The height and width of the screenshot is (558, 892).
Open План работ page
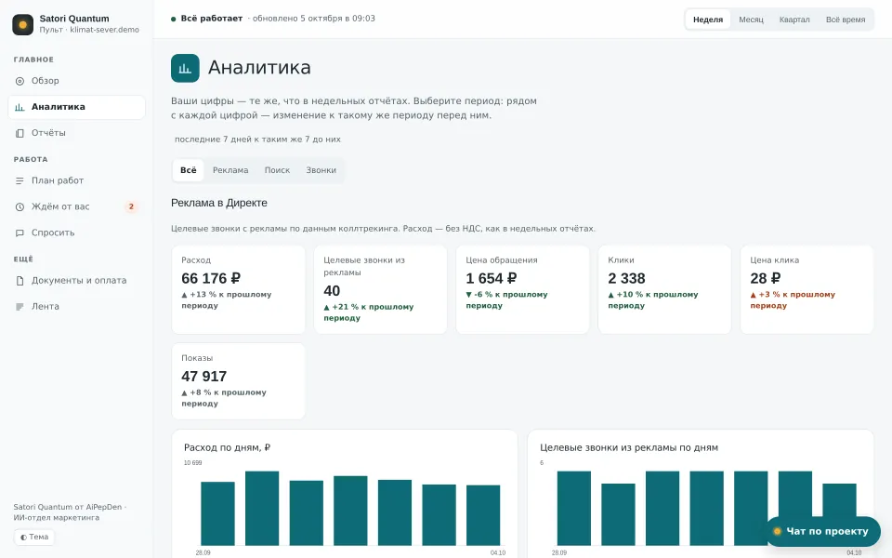(x=76, y=181)
